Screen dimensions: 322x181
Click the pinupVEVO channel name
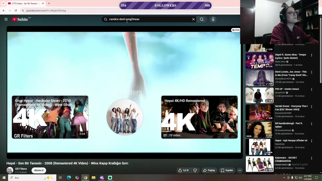pos(280,93)
